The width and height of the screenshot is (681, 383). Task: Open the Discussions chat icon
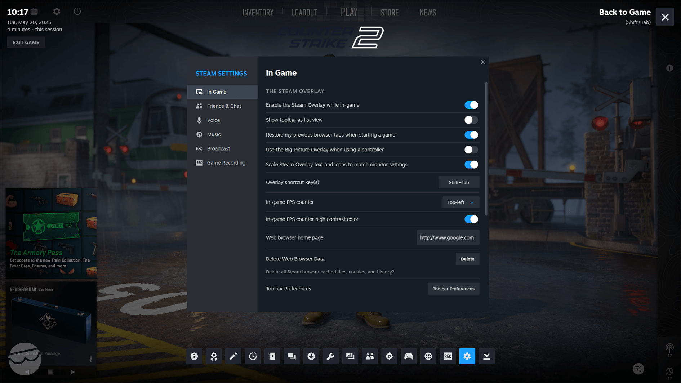(x=291, y=356)
